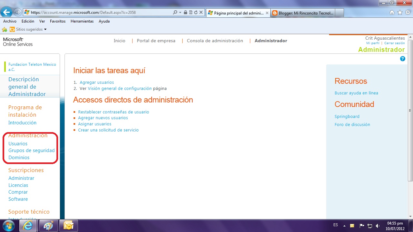Open Favorites with the star icon
413x232 pixels.
(400, 13)
